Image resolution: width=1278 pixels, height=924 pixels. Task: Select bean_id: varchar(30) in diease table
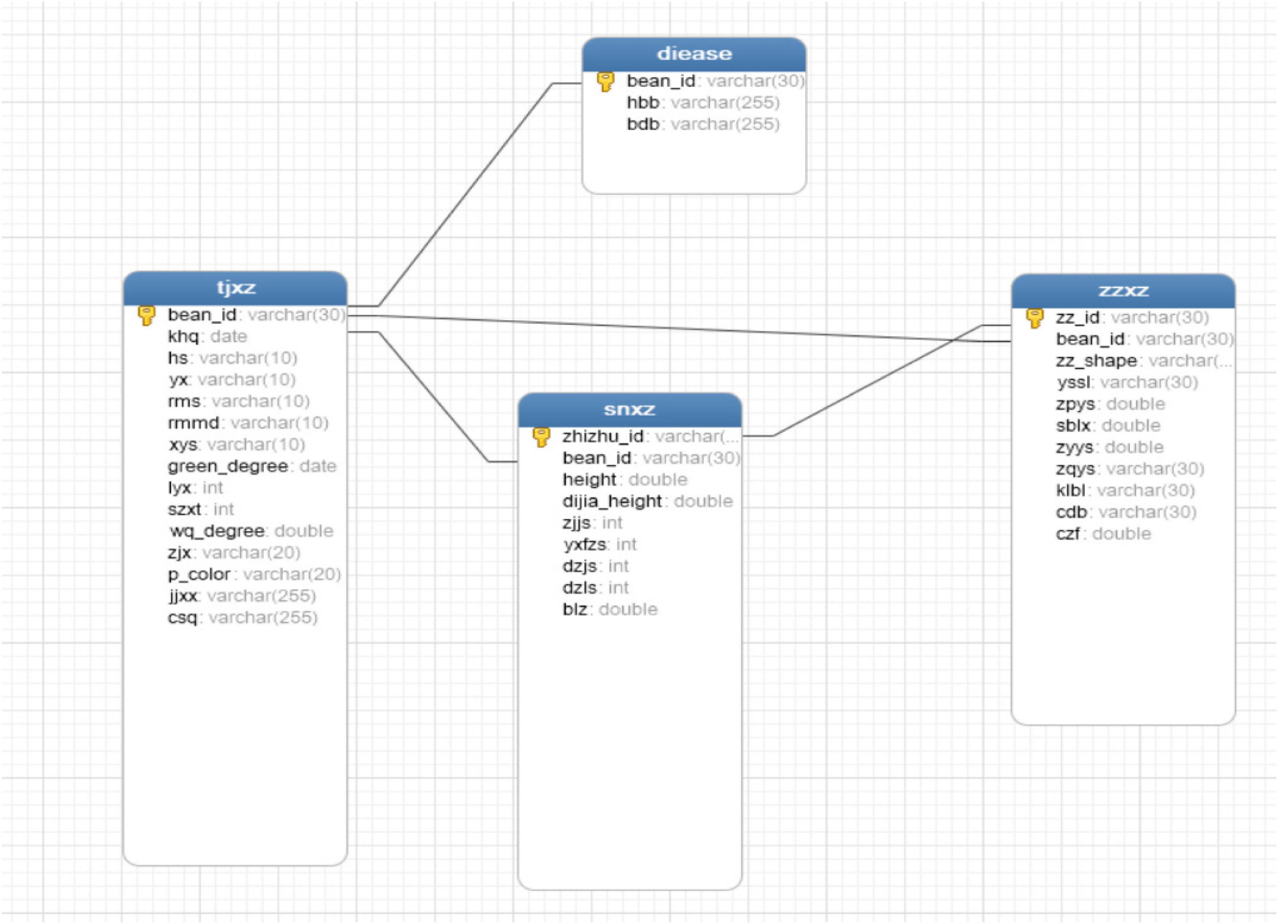[716, 81]
